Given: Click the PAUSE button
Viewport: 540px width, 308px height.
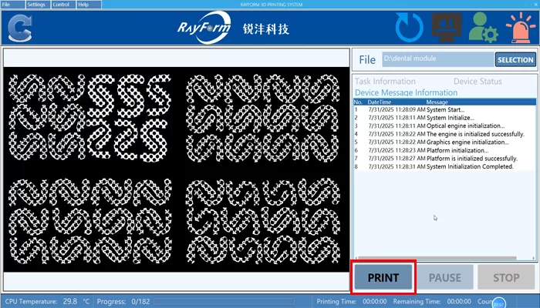Looking at the screenshot, I should 445,277.
